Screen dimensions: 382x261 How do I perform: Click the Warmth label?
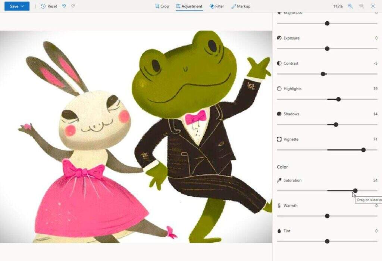click(x=291, y=206)
